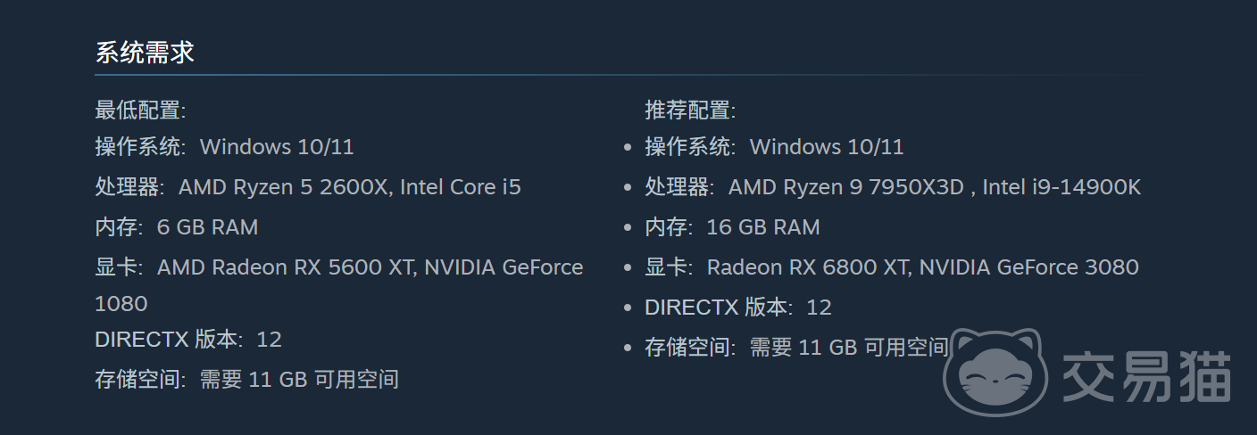Select the 推荐配置 heading
Screen dimensions: 1257x435
point(690,111)
